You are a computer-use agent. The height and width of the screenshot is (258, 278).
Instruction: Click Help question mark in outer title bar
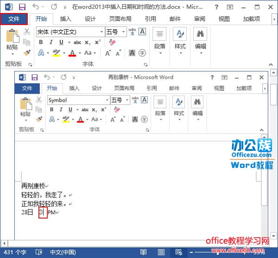pos(216,7)
